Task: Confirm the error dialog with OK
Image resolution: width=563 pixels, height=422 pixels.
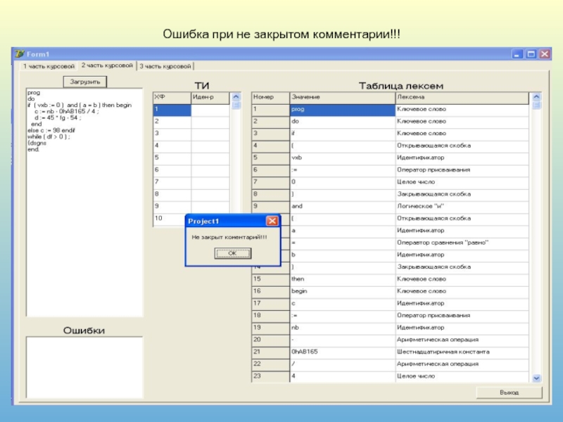Action: coord(232,254)
